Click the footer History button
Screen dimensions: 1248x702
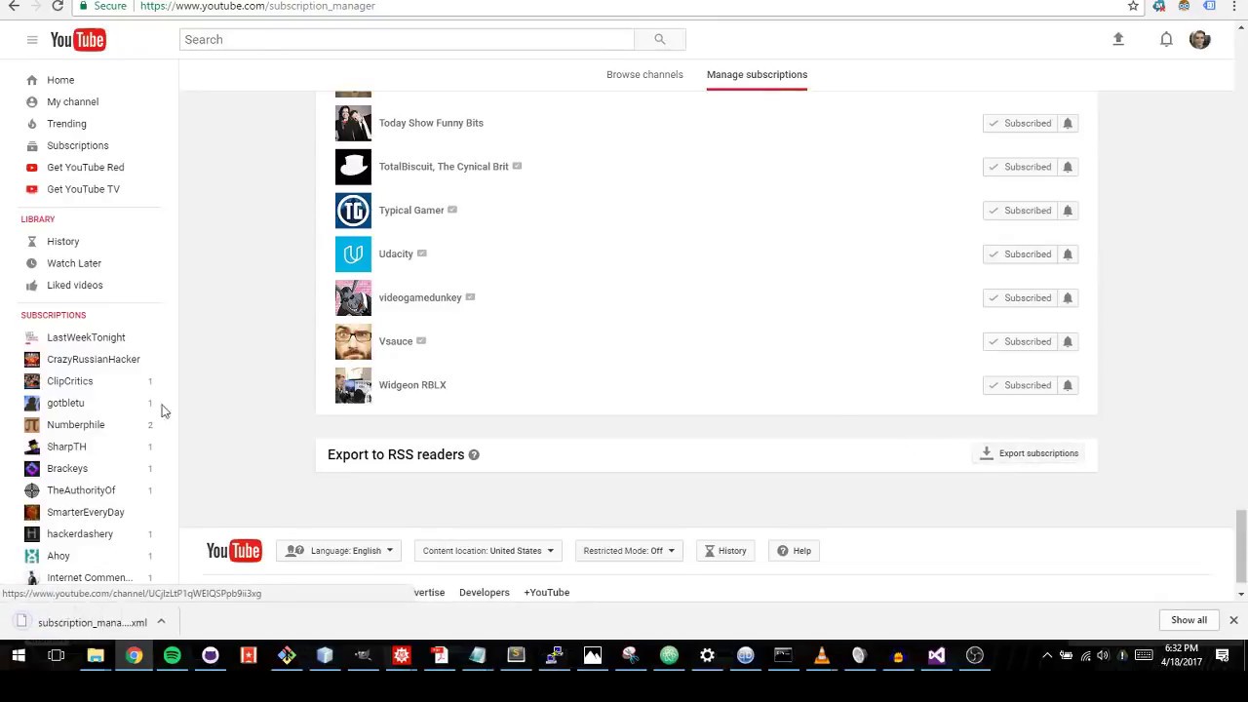726,551
